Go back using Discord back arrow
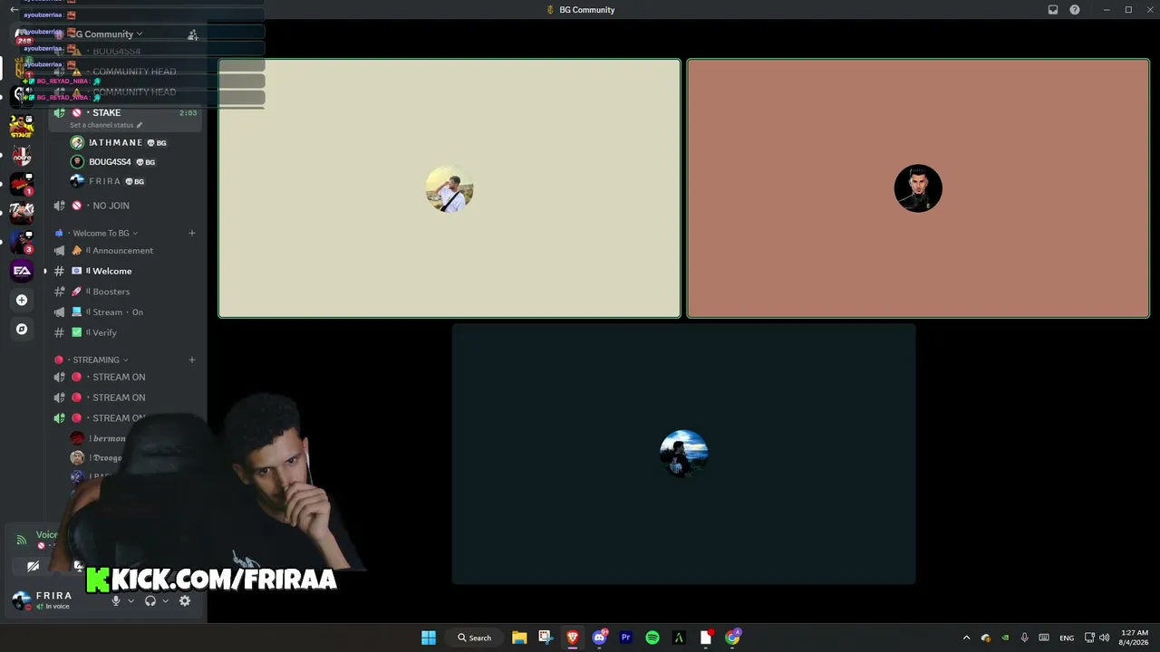The image size is (1160, 652). (x=14, y=10)
